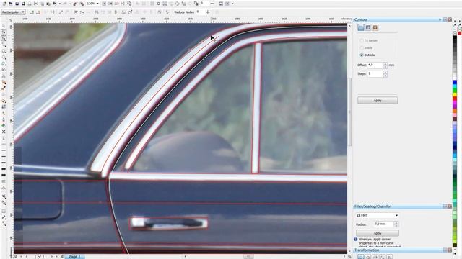
Task: Click the Export icon in the toolbar
Action: click(x=81, y=4)
